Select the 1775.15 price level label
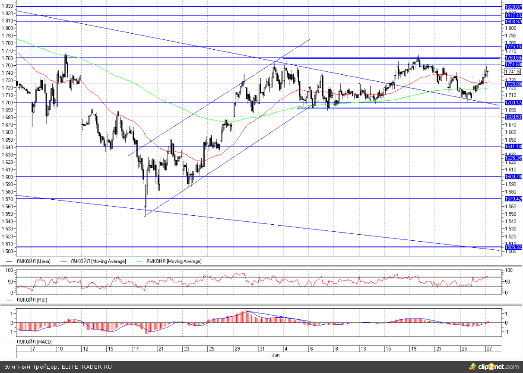The image size is (523, 373). 513,47
